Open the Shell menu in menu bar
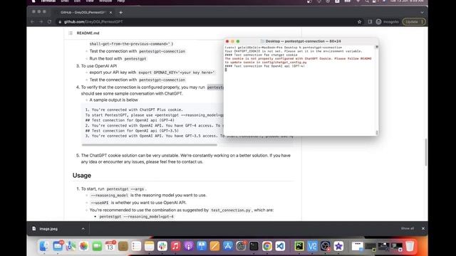The height and width of the screenshot is (256, 456). [x=65, y=1]
